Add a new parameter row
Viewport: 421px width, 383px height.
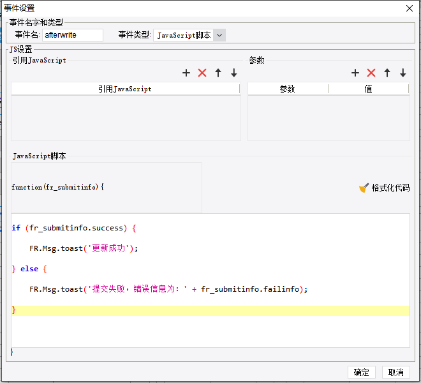tap(355, 73)
